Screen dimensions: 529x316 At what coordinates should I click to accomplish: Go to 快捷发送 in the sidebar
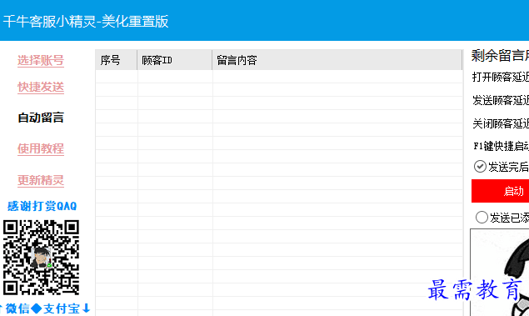tap(41, 87)
